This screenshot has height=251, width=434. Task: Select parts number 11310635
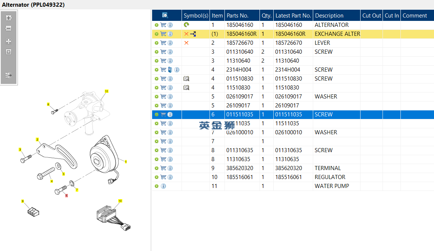pos(238,159)
